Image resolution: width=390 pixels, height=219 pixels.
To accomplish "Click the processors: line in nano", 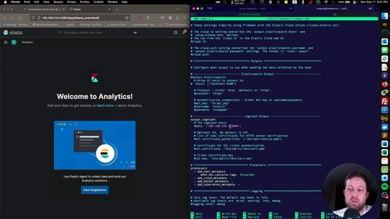I will point(199,169).
